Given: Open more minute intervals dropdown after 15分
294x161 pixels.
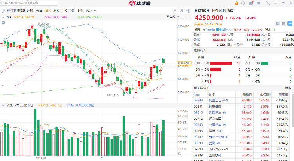Looking at the screenshot, I should (95, 11).
